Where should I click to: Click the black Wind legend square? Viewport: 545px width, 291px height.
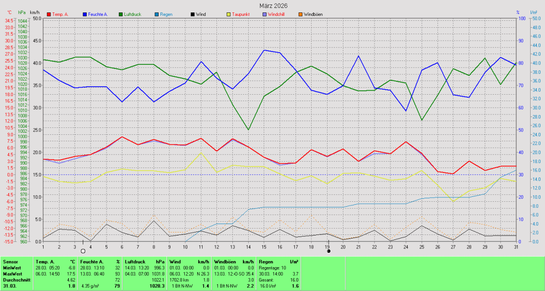(191, 15)
